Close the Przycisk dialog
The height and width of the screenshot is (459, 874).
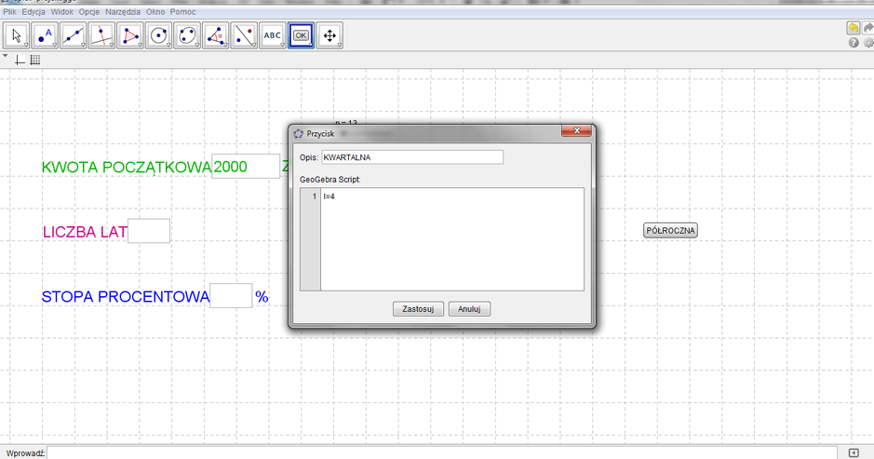coord(576,130)
